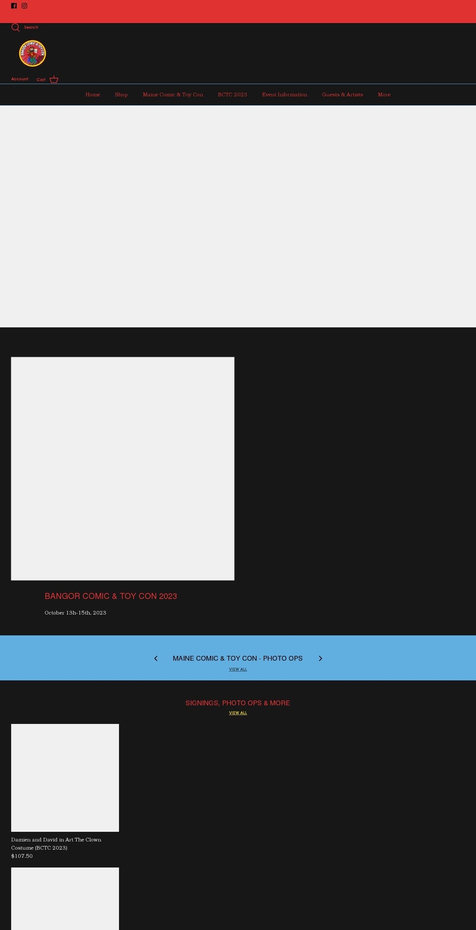Screen dimensions: 476x930
Task: Click the search magnifier icon
Action: [x=15, y=27]
